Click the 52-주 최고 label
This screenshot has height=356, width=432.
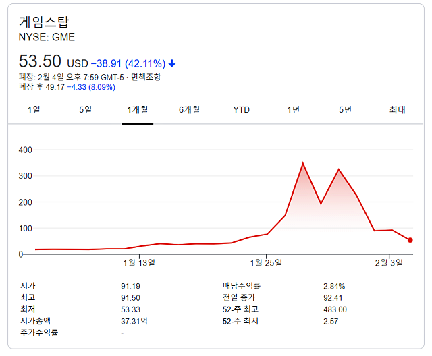click(240, 309)
